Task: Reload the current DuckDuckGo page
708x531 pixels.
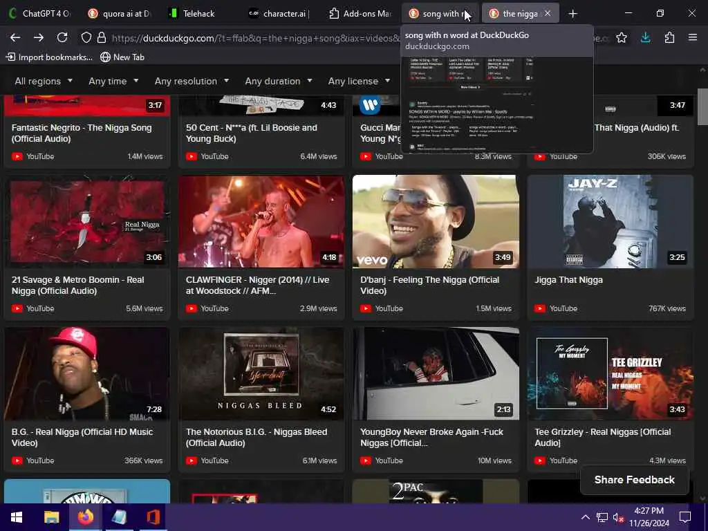Action: pos(62,37)
